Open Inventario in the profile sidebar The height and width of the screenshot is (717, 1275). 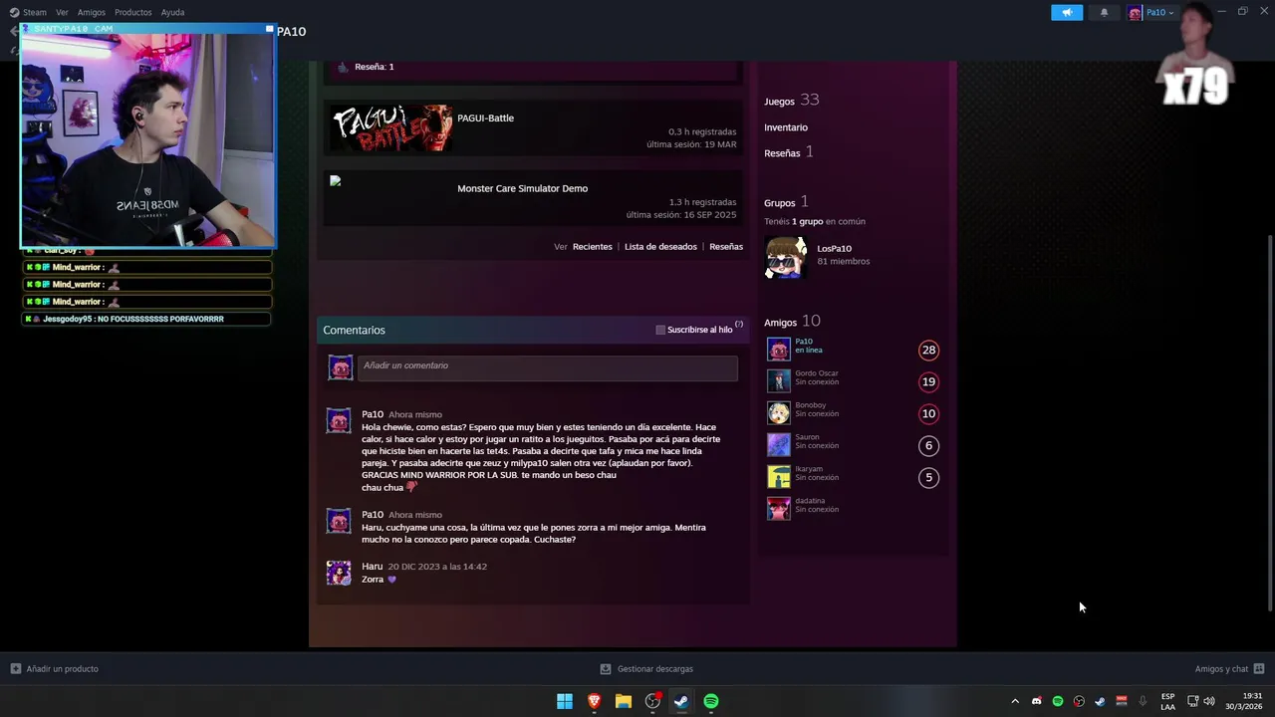click(x=786, y=127)
